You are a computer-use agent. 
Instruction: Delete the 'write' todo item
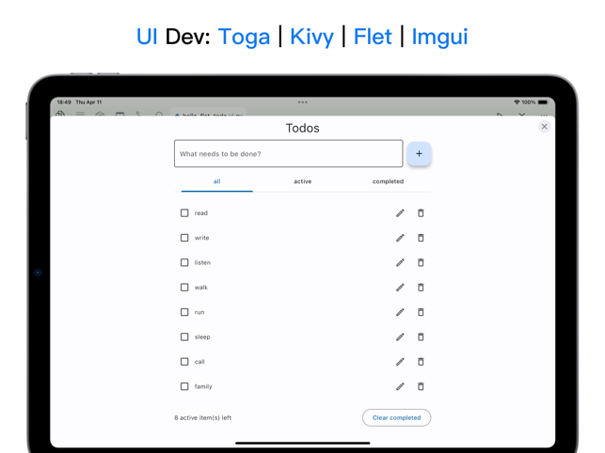tap(421, 238)
